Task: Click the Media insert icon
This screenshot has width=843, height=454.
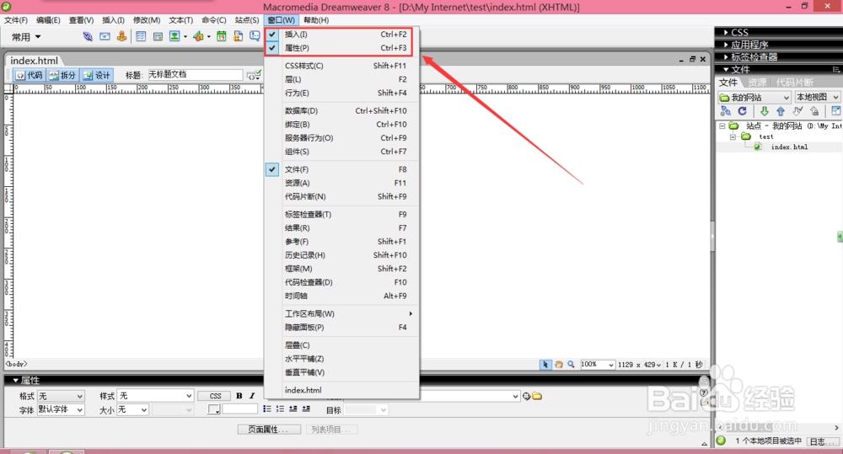Action: coord(198,36)
